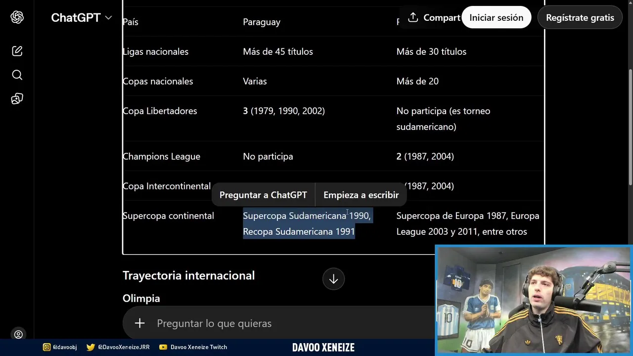Click the Instagram icon in the stream banner

pyautogui.click(x=46, y=347)
